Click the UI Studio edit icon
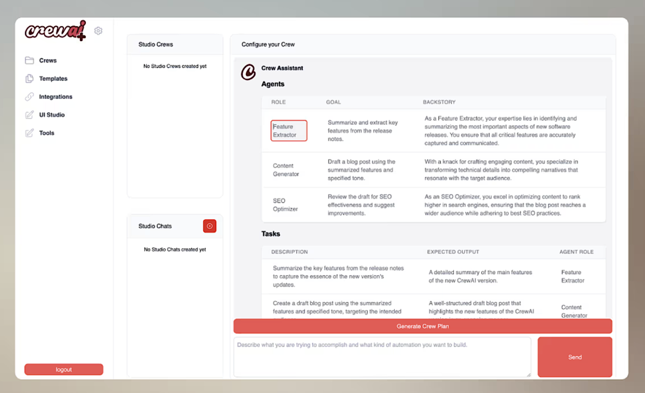Screen dimensions: 645x393 29,115
